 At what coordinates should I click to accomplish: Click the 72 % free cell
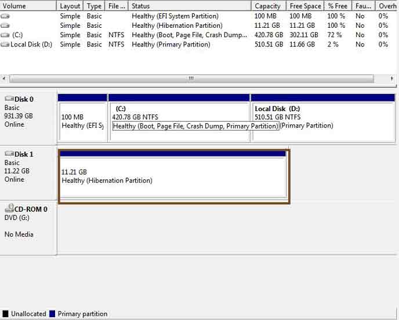coord(335,35)
